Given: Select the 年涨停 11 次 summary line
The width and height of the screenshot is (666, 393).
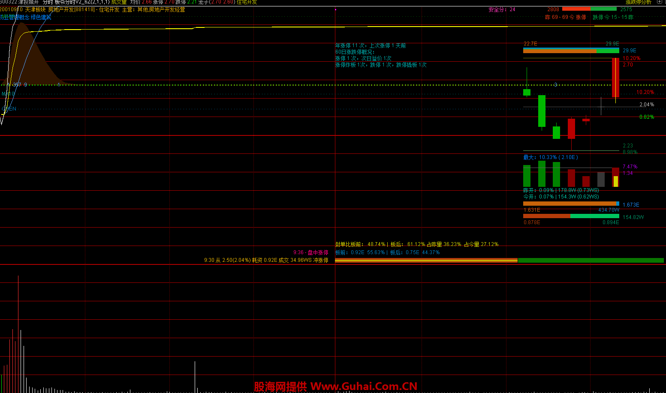Looking at the screenshot, I should pyautogui.click(x=371, y=45).
